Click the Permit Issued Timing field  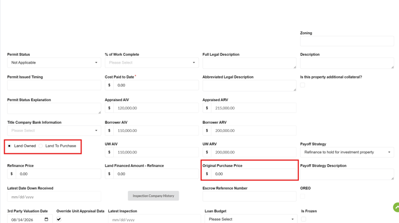(54, 85)
